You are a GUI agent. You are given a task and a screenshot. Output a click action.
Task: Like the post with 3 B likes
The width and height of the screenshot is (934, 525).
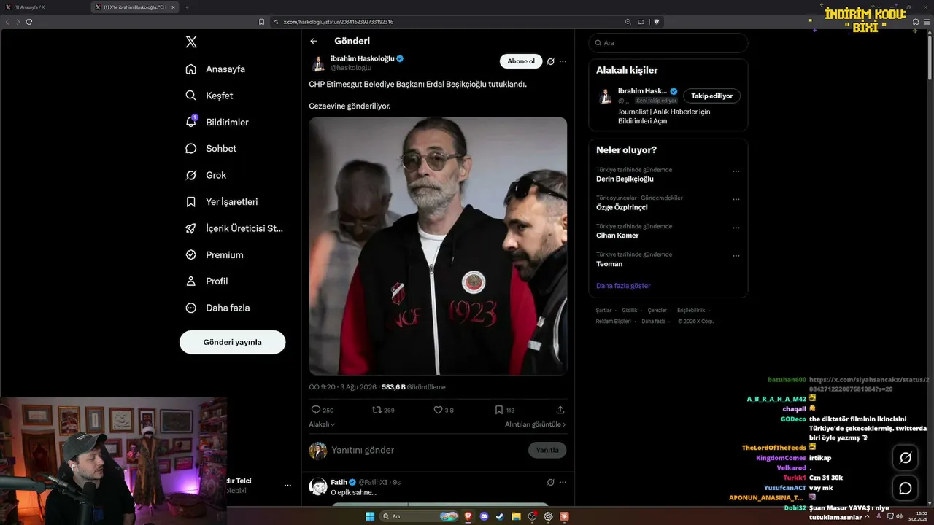pyautogui.click(x=438, y=410)
